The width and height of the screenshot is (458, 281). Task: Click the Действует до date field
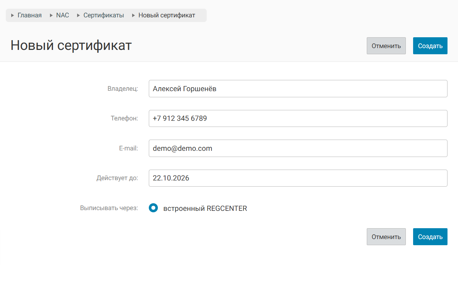pos(298,178)
